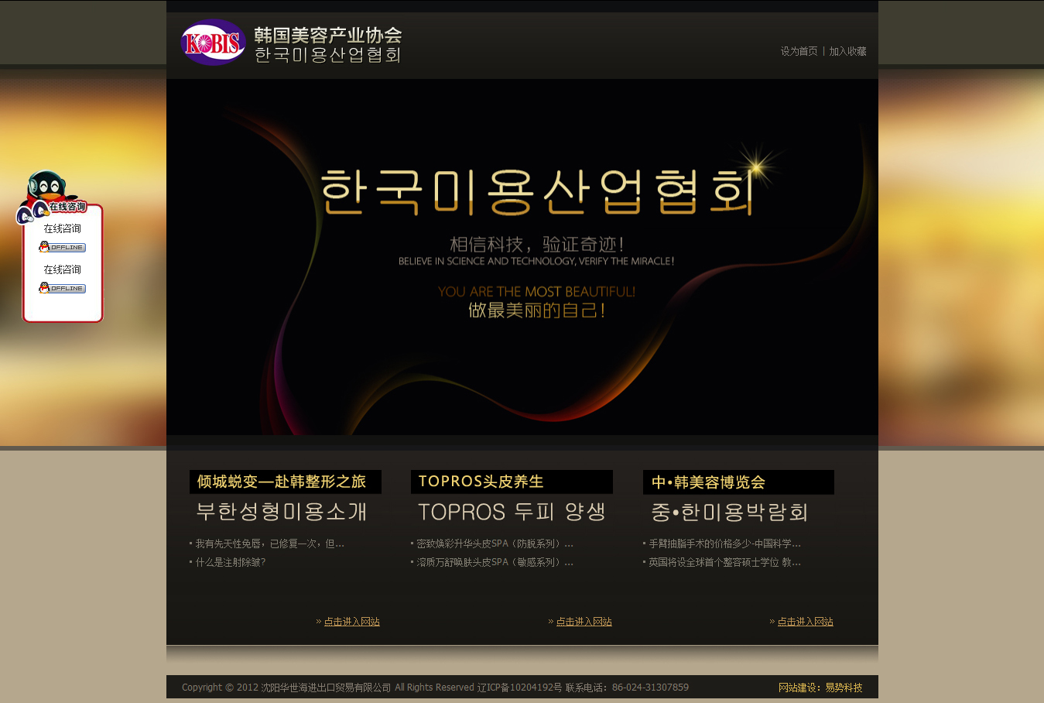Click the QQ penguin mascot above the chat panel
1044x703 pixels.
click(x=46, y=186)
